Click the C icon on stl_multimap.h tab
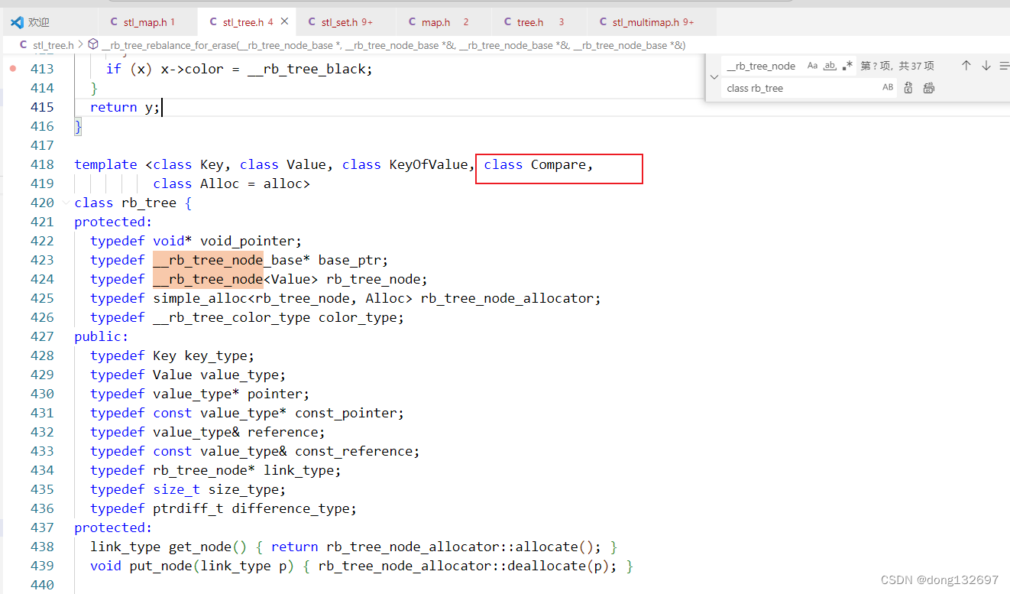 604,22
